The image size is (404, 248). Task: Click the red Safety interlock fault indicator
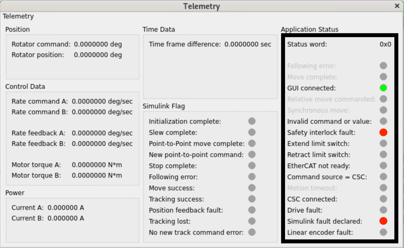point(383,132)
